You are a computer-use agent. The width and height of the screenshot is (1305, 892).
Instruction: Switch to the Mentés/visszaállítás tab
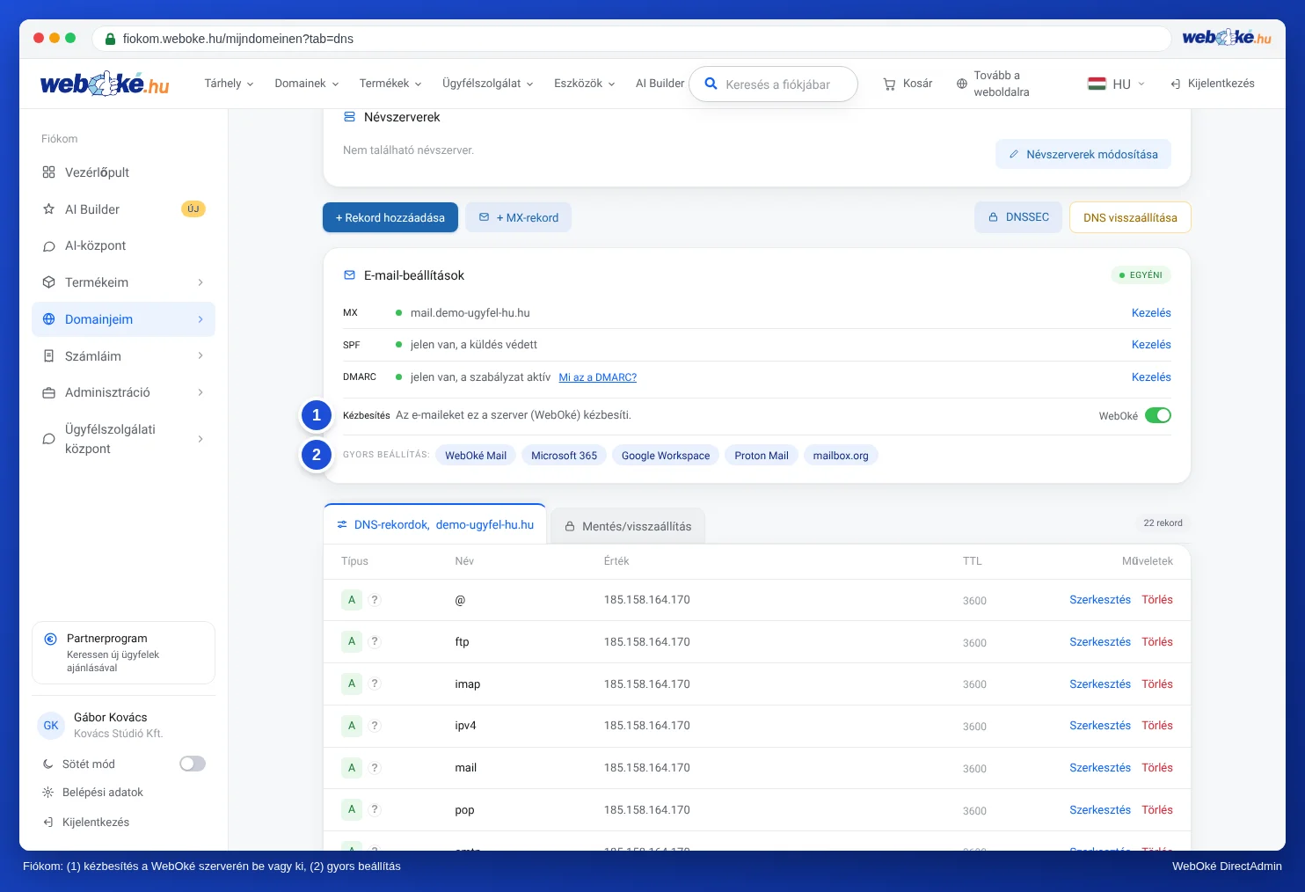click(x=628, y=526)
